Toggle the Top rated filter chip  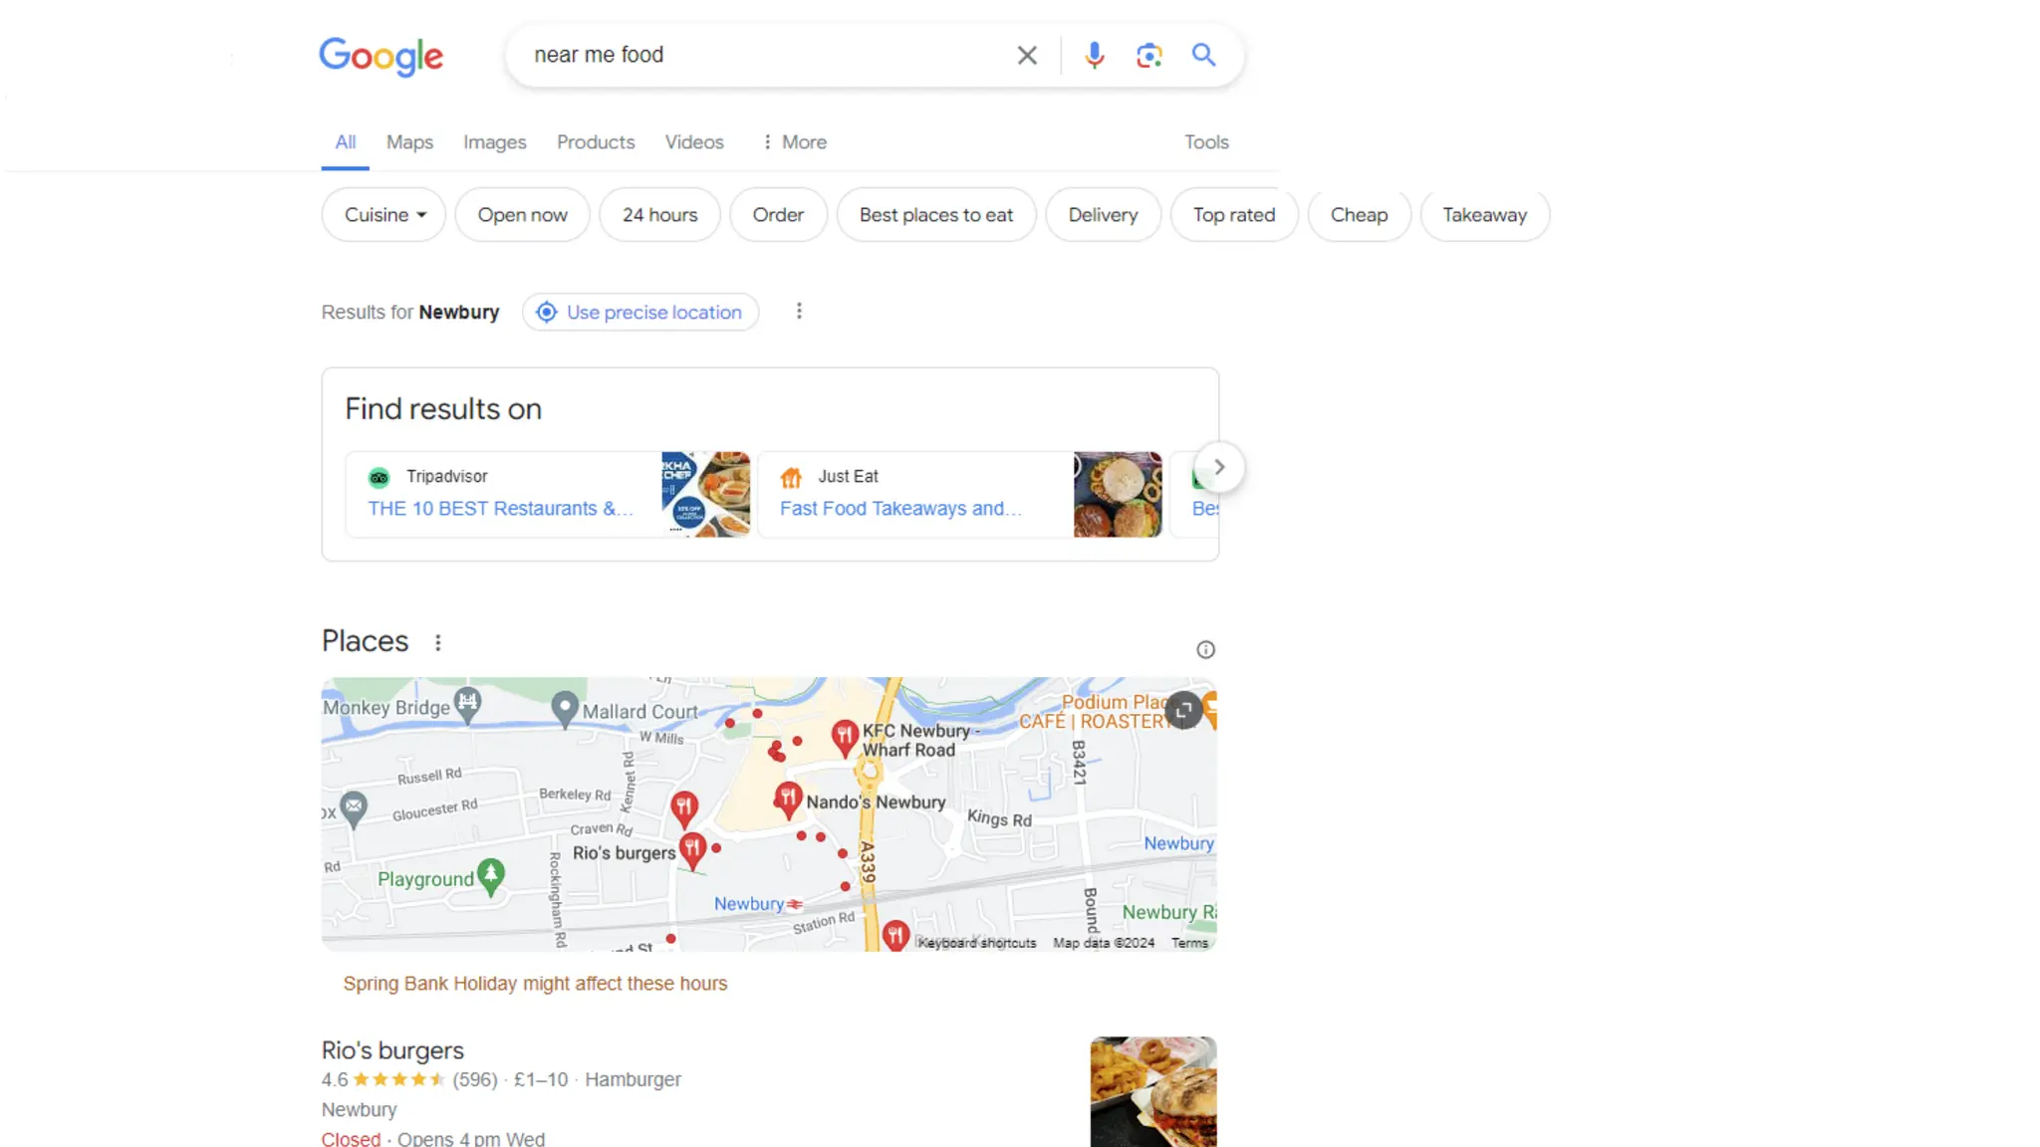[x=1233, y=215]
